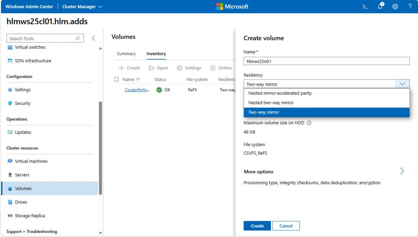Switch to the Summary tab
418x237 pixels.
tap(126, 54)
